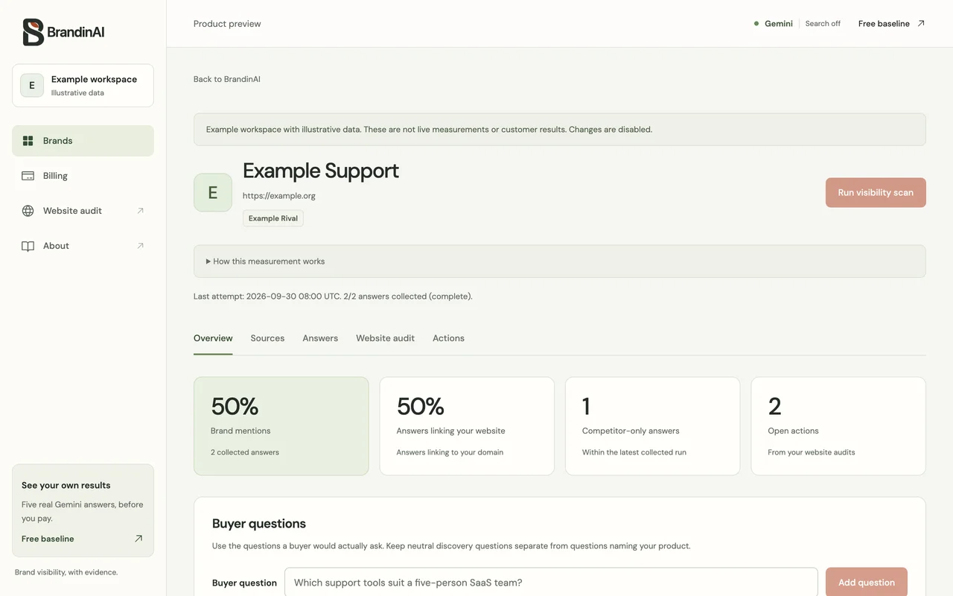
Task: Click the Last attempt timestamp line
Action: coord(333,297)
